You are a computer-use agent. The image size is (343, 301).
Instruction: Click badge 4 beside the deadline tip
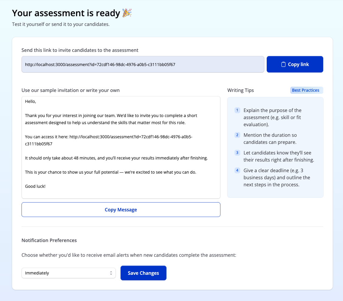point(237,170)
